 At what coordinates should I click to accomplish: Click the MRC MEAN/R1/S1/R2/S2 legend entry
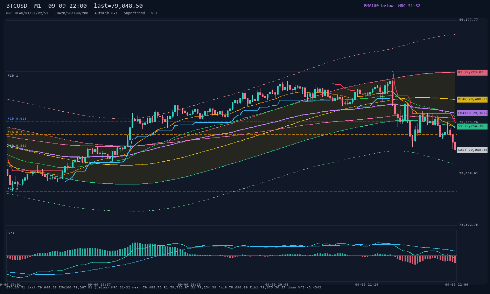coord(27,13)
